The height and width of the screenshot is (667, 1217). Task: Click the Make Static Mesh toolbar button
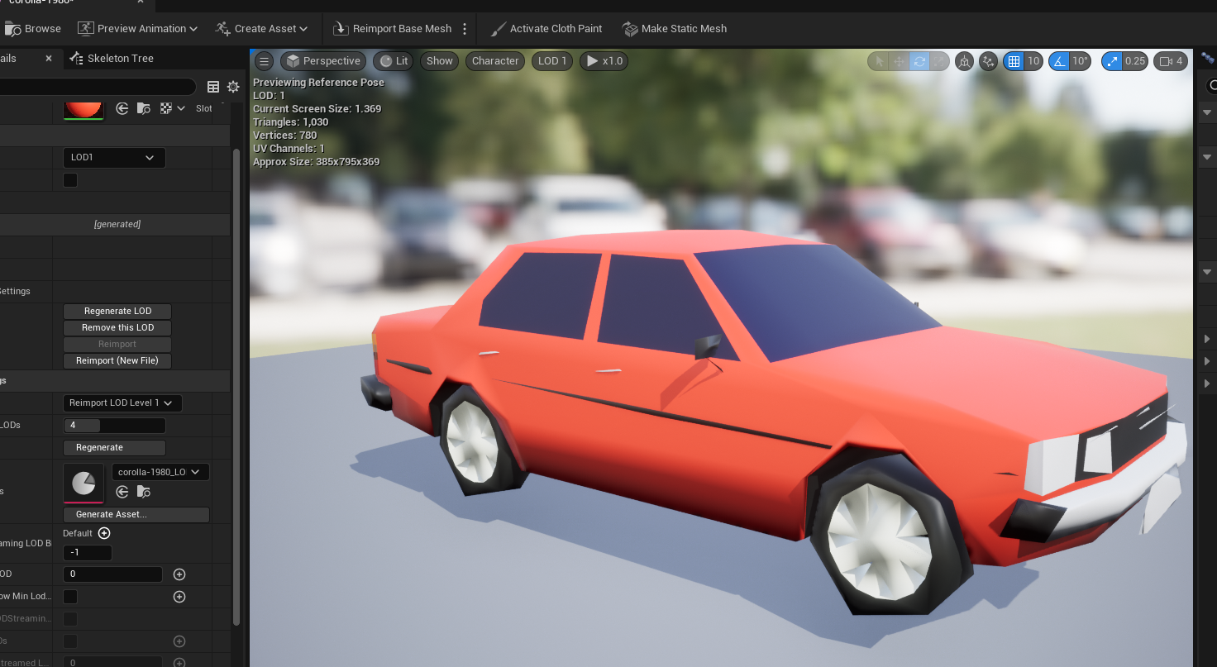tap(675, 28)
